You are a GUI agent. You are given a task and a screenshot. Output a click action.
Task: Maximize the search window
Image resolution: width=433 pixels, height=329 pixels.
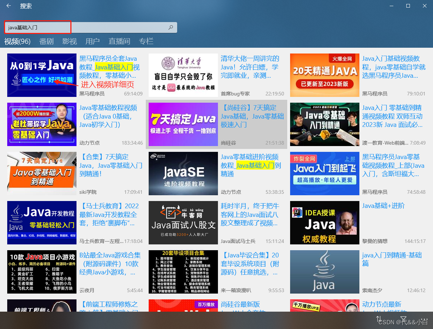click(408, 6)
